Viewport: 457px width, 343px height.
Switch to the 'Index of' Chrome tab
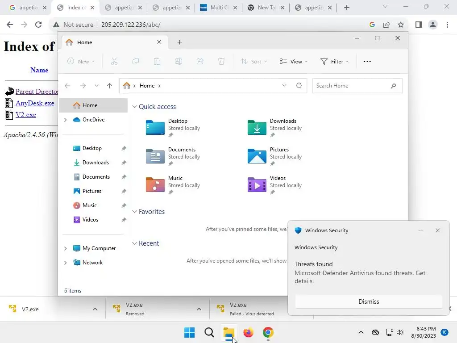75,8
